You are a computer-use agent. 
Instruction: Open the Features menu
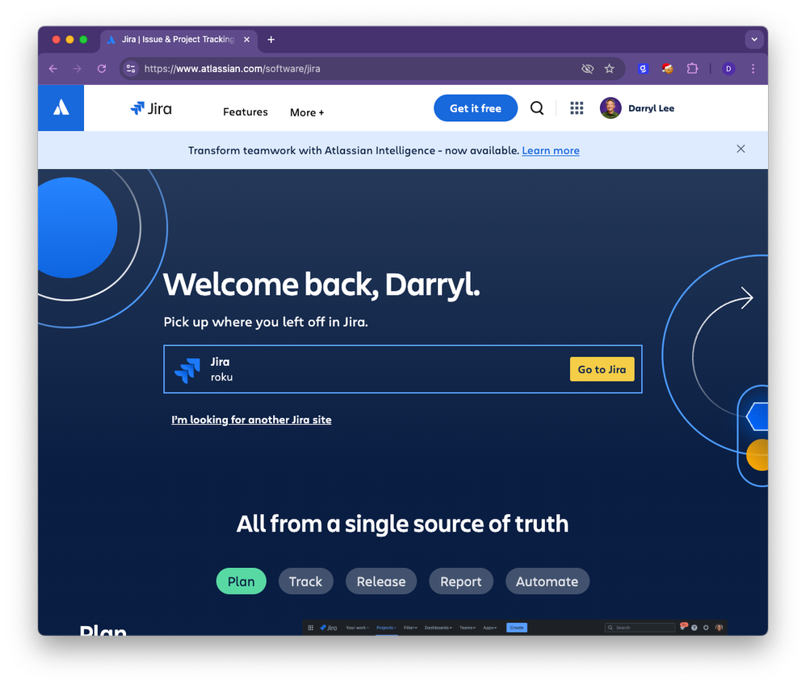(246, 112)
